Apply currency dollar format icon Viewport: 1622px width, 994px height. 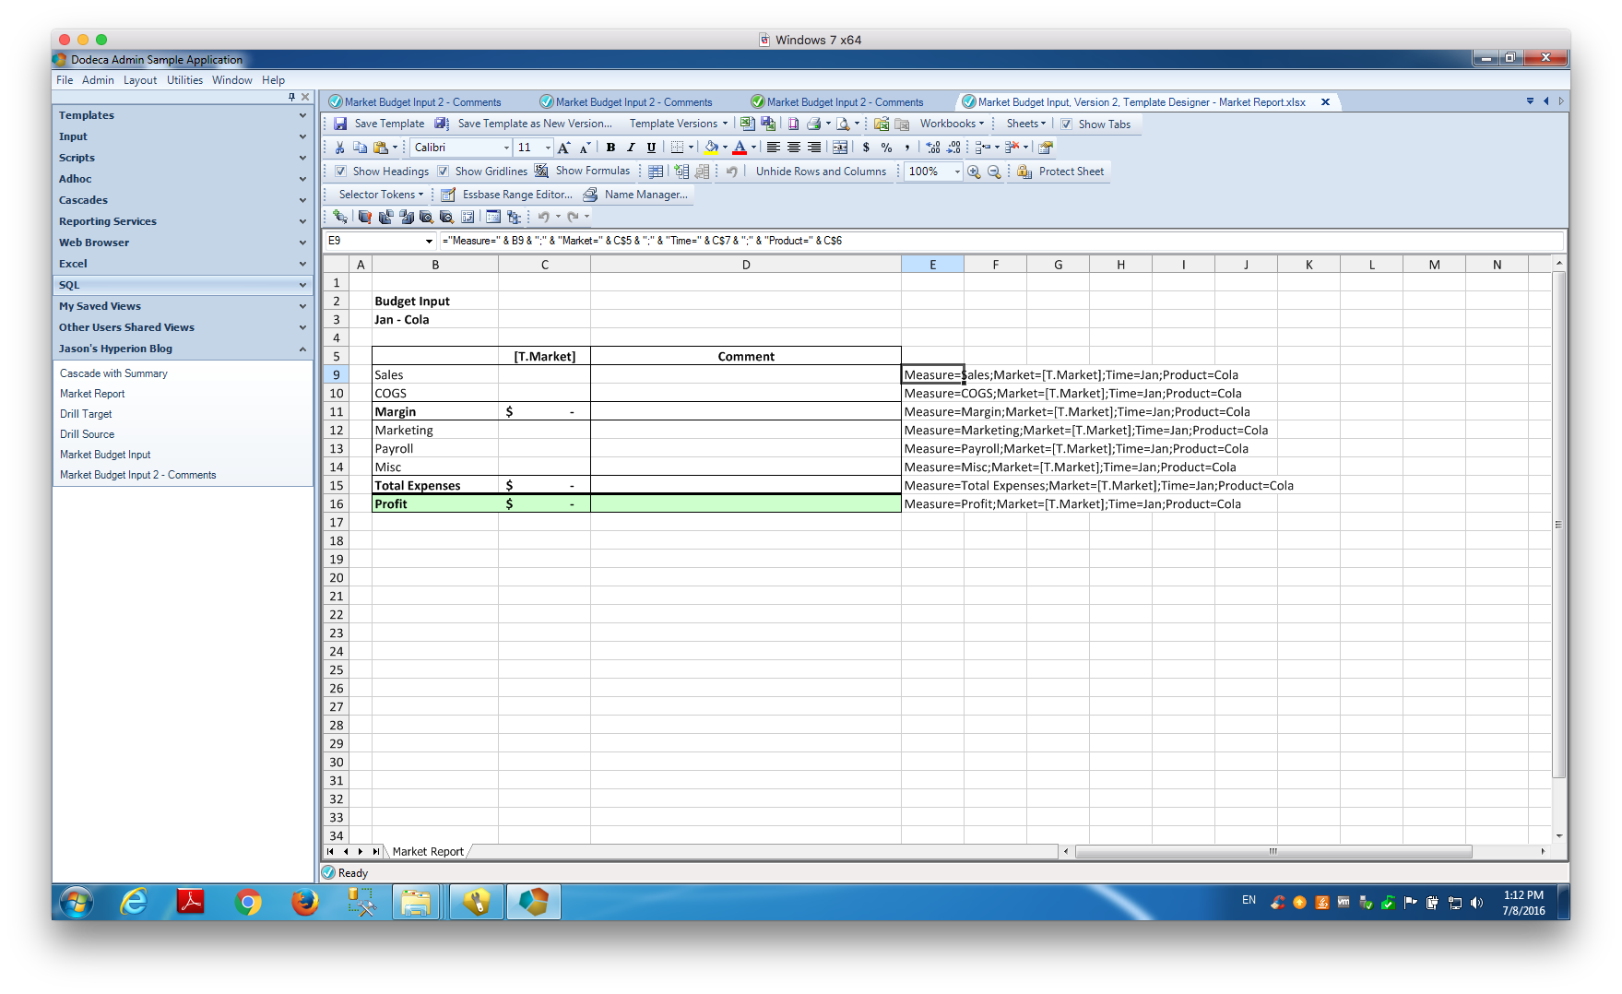click(866, 148)
